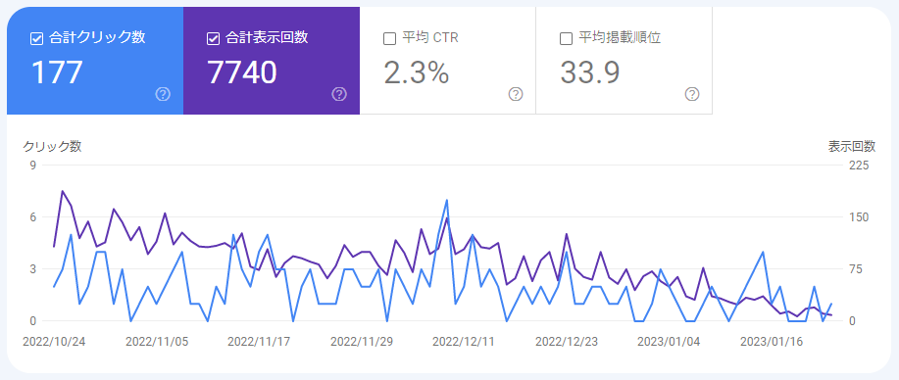Click the 2022/10/24 date label

click(x=54, y=342)
